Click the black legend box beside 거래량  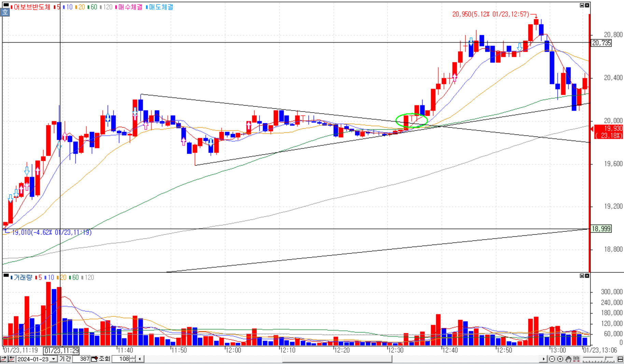(6, 275)
